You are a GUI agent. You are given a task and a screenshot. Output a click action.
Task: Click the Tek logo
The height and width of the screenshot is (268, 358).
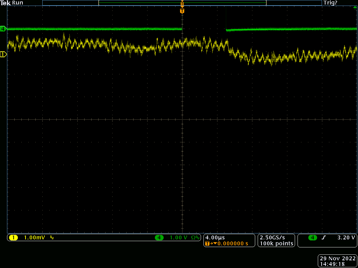tap(6, 3)
